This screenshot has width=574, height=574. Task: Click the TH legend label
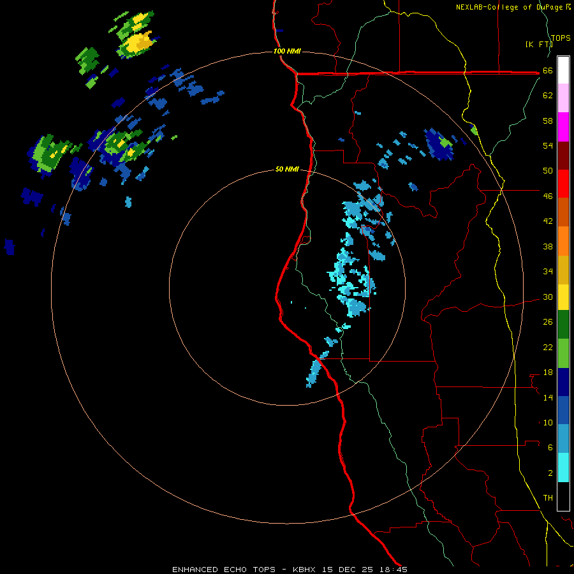pos(548,498)
